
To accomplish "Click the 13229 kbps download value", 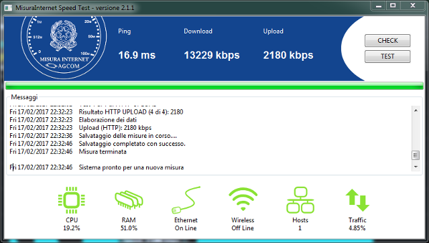I will point(212,55).
